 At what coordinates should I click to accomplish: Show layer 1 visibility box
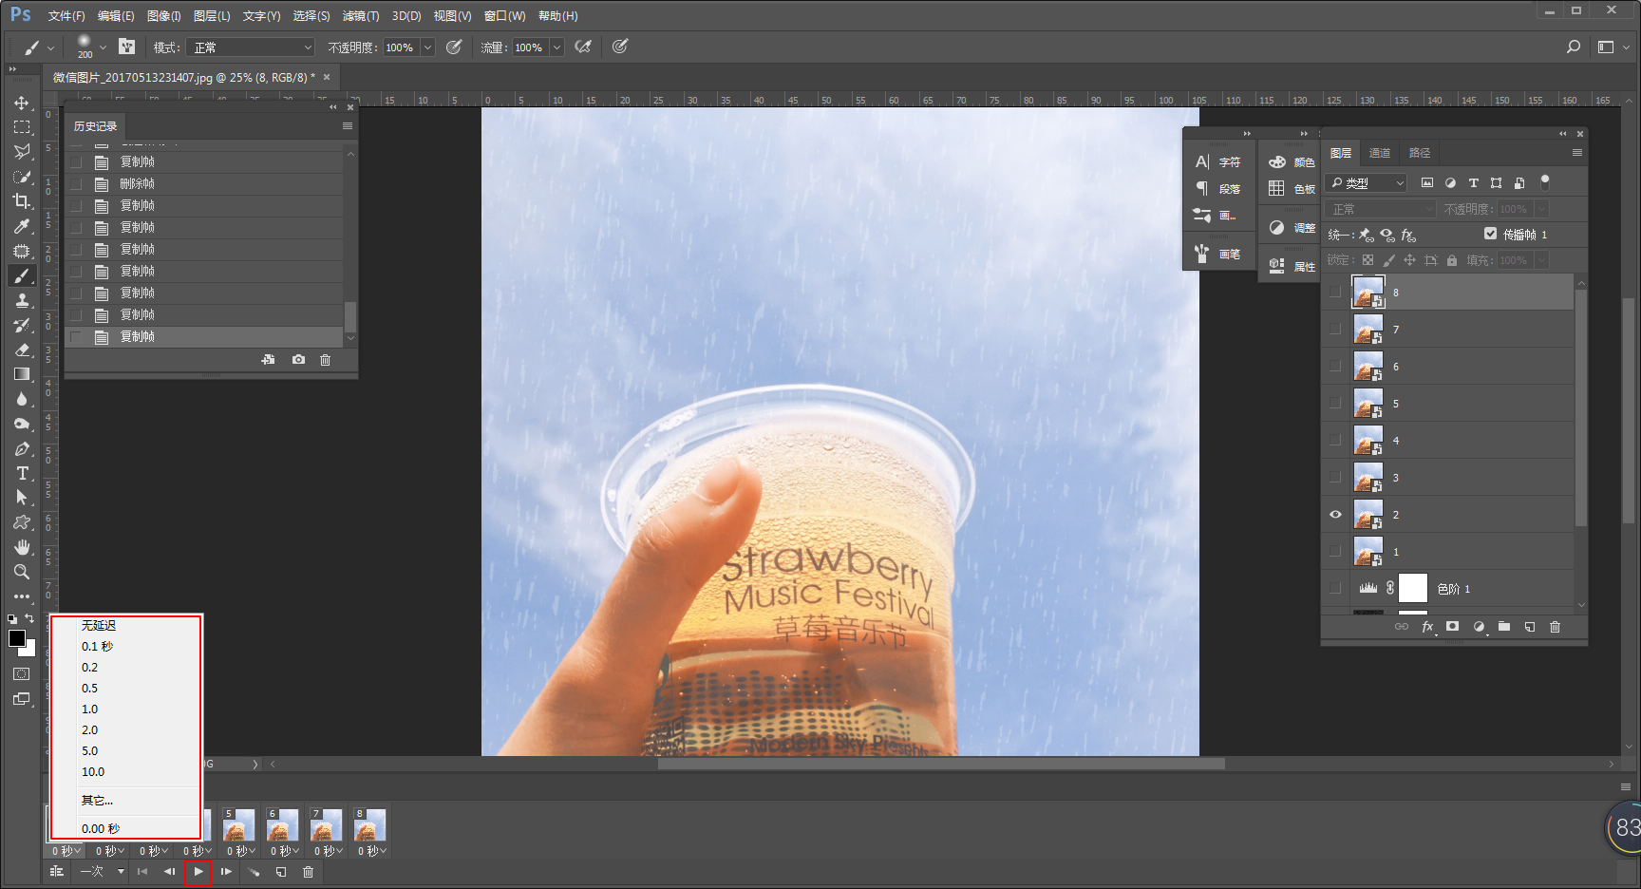(1336, 552)
